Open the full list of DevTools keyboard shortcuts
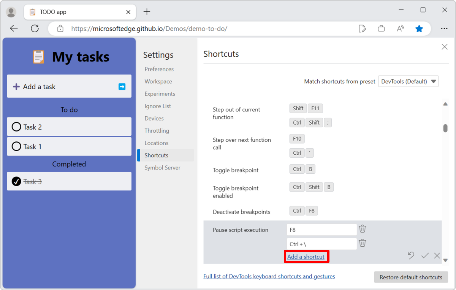This screenshot has width=456, height=290. tap(269, 276)
